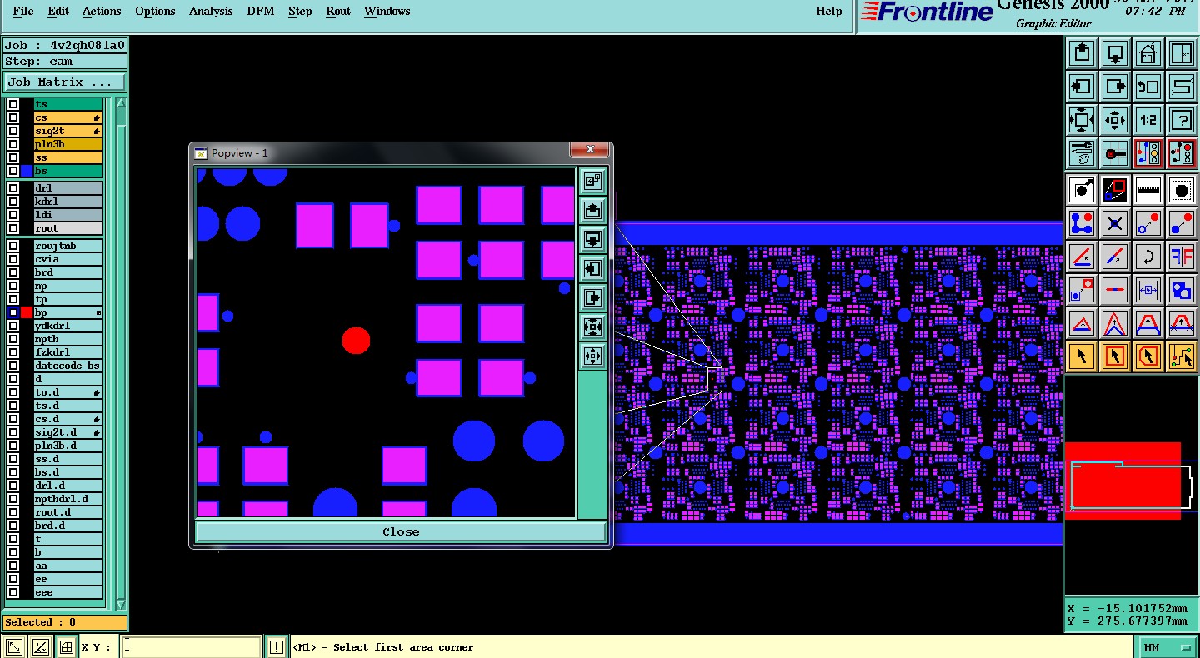Select the connected blue dots with red dot icon
The height and width of the screenshot is (658, 1200).
[1082, 223]
